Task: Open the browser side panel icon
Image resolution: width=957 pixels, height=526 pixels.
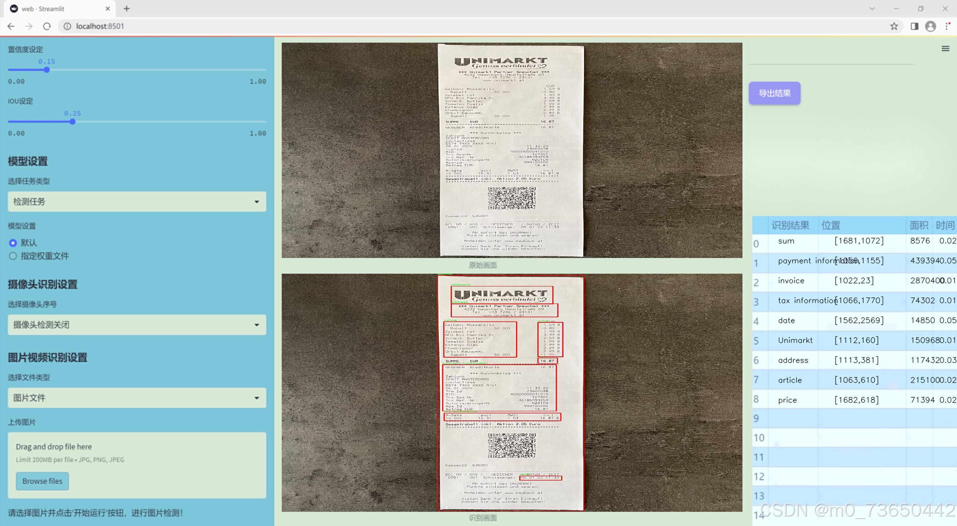Action: pyautogui.click(x=914, y=26)
